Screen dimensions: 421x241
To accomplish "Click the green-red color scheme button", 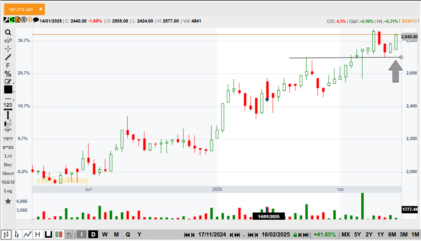I will tap(59, 235).
